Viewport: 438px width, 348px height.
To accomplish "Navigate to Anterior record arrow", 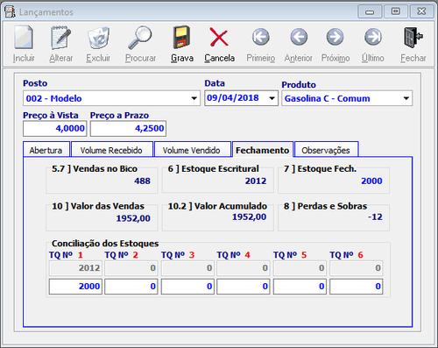I will pos(299,37).
